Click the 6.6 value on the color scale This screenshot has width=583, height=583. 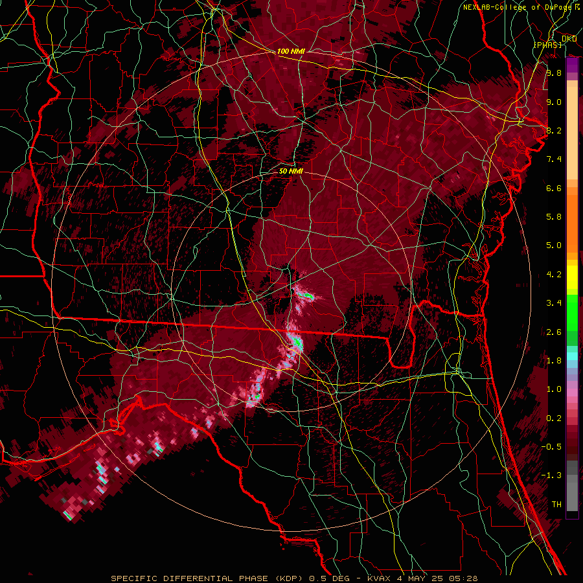click(554, 188)
